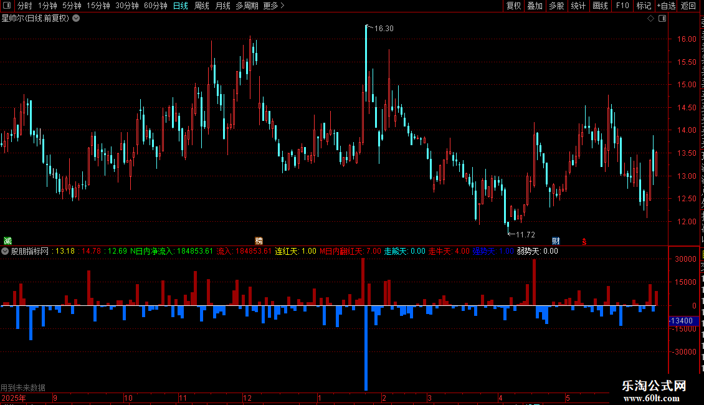Screen dimensions: 704x405
Task: Toggle the window layout icon in chart header
Action: 662,19
